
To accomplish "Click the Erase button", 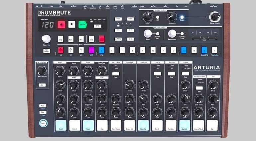I will (x=130, y=19).
